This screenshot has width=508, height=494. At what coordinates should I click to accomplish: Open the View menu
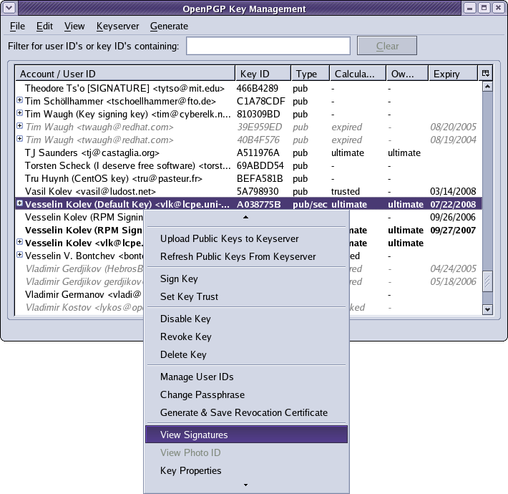pos(74,26)
